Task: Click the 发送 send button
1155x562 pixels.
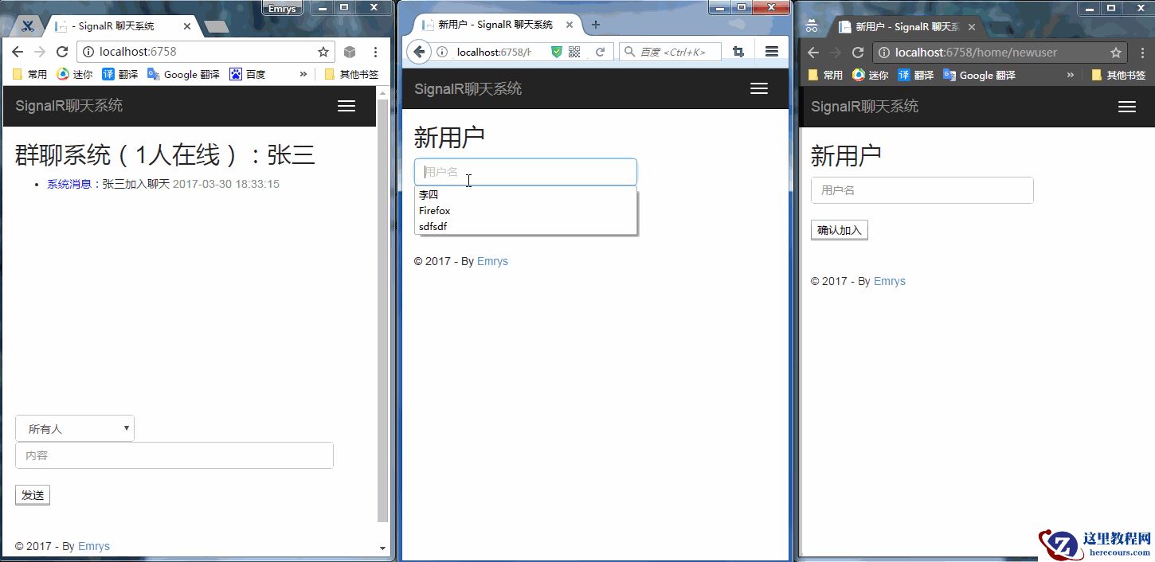Action: [32, 494]
